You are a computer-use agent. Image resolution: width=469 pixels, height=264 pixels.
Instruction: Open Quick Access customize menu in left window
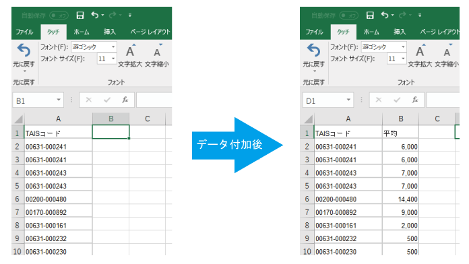[x=130, y=15]
